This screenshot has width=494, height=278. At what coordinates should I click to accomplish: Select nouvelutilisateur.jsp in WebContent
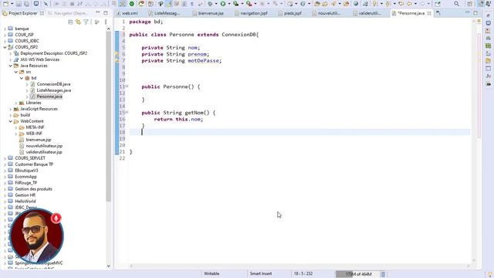click(x=44, y=146)
